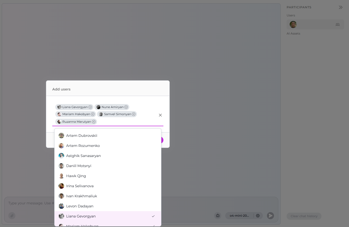Collapse the Participants panel
Image resolution: width=349 pixels, height=227 pixels.
pos(340,7)
